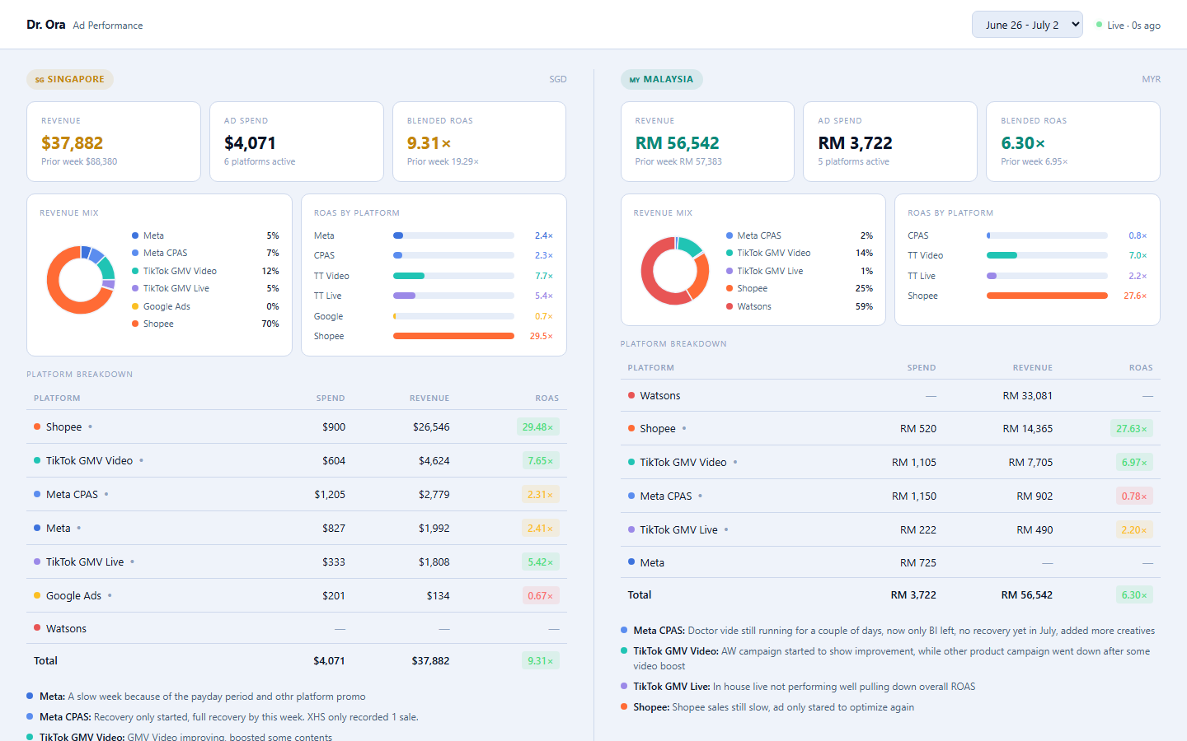Click the 2.31× ROAS badge
The image size is (1187, 741).
click(541, 494)
